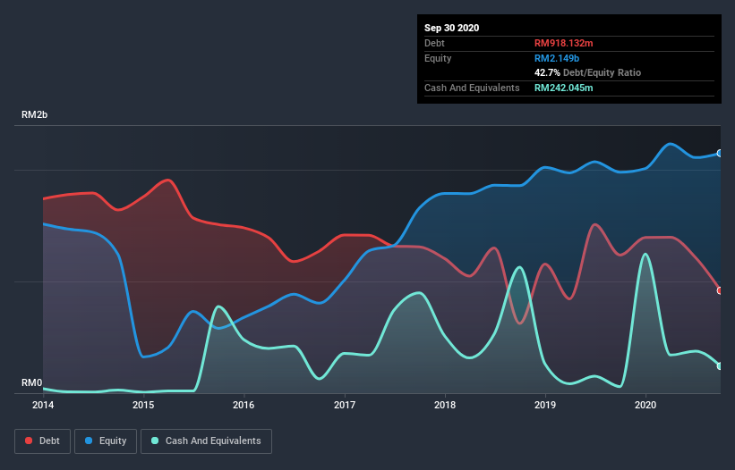Select the 2014 x-axis label
735x470 pixels.
[43, 405]
